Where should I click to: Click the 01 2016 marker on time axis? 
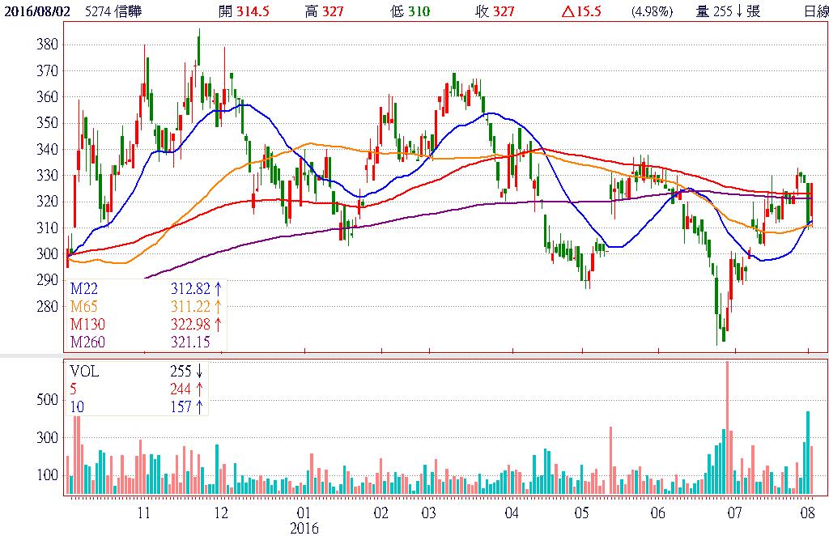coord(304,513)
